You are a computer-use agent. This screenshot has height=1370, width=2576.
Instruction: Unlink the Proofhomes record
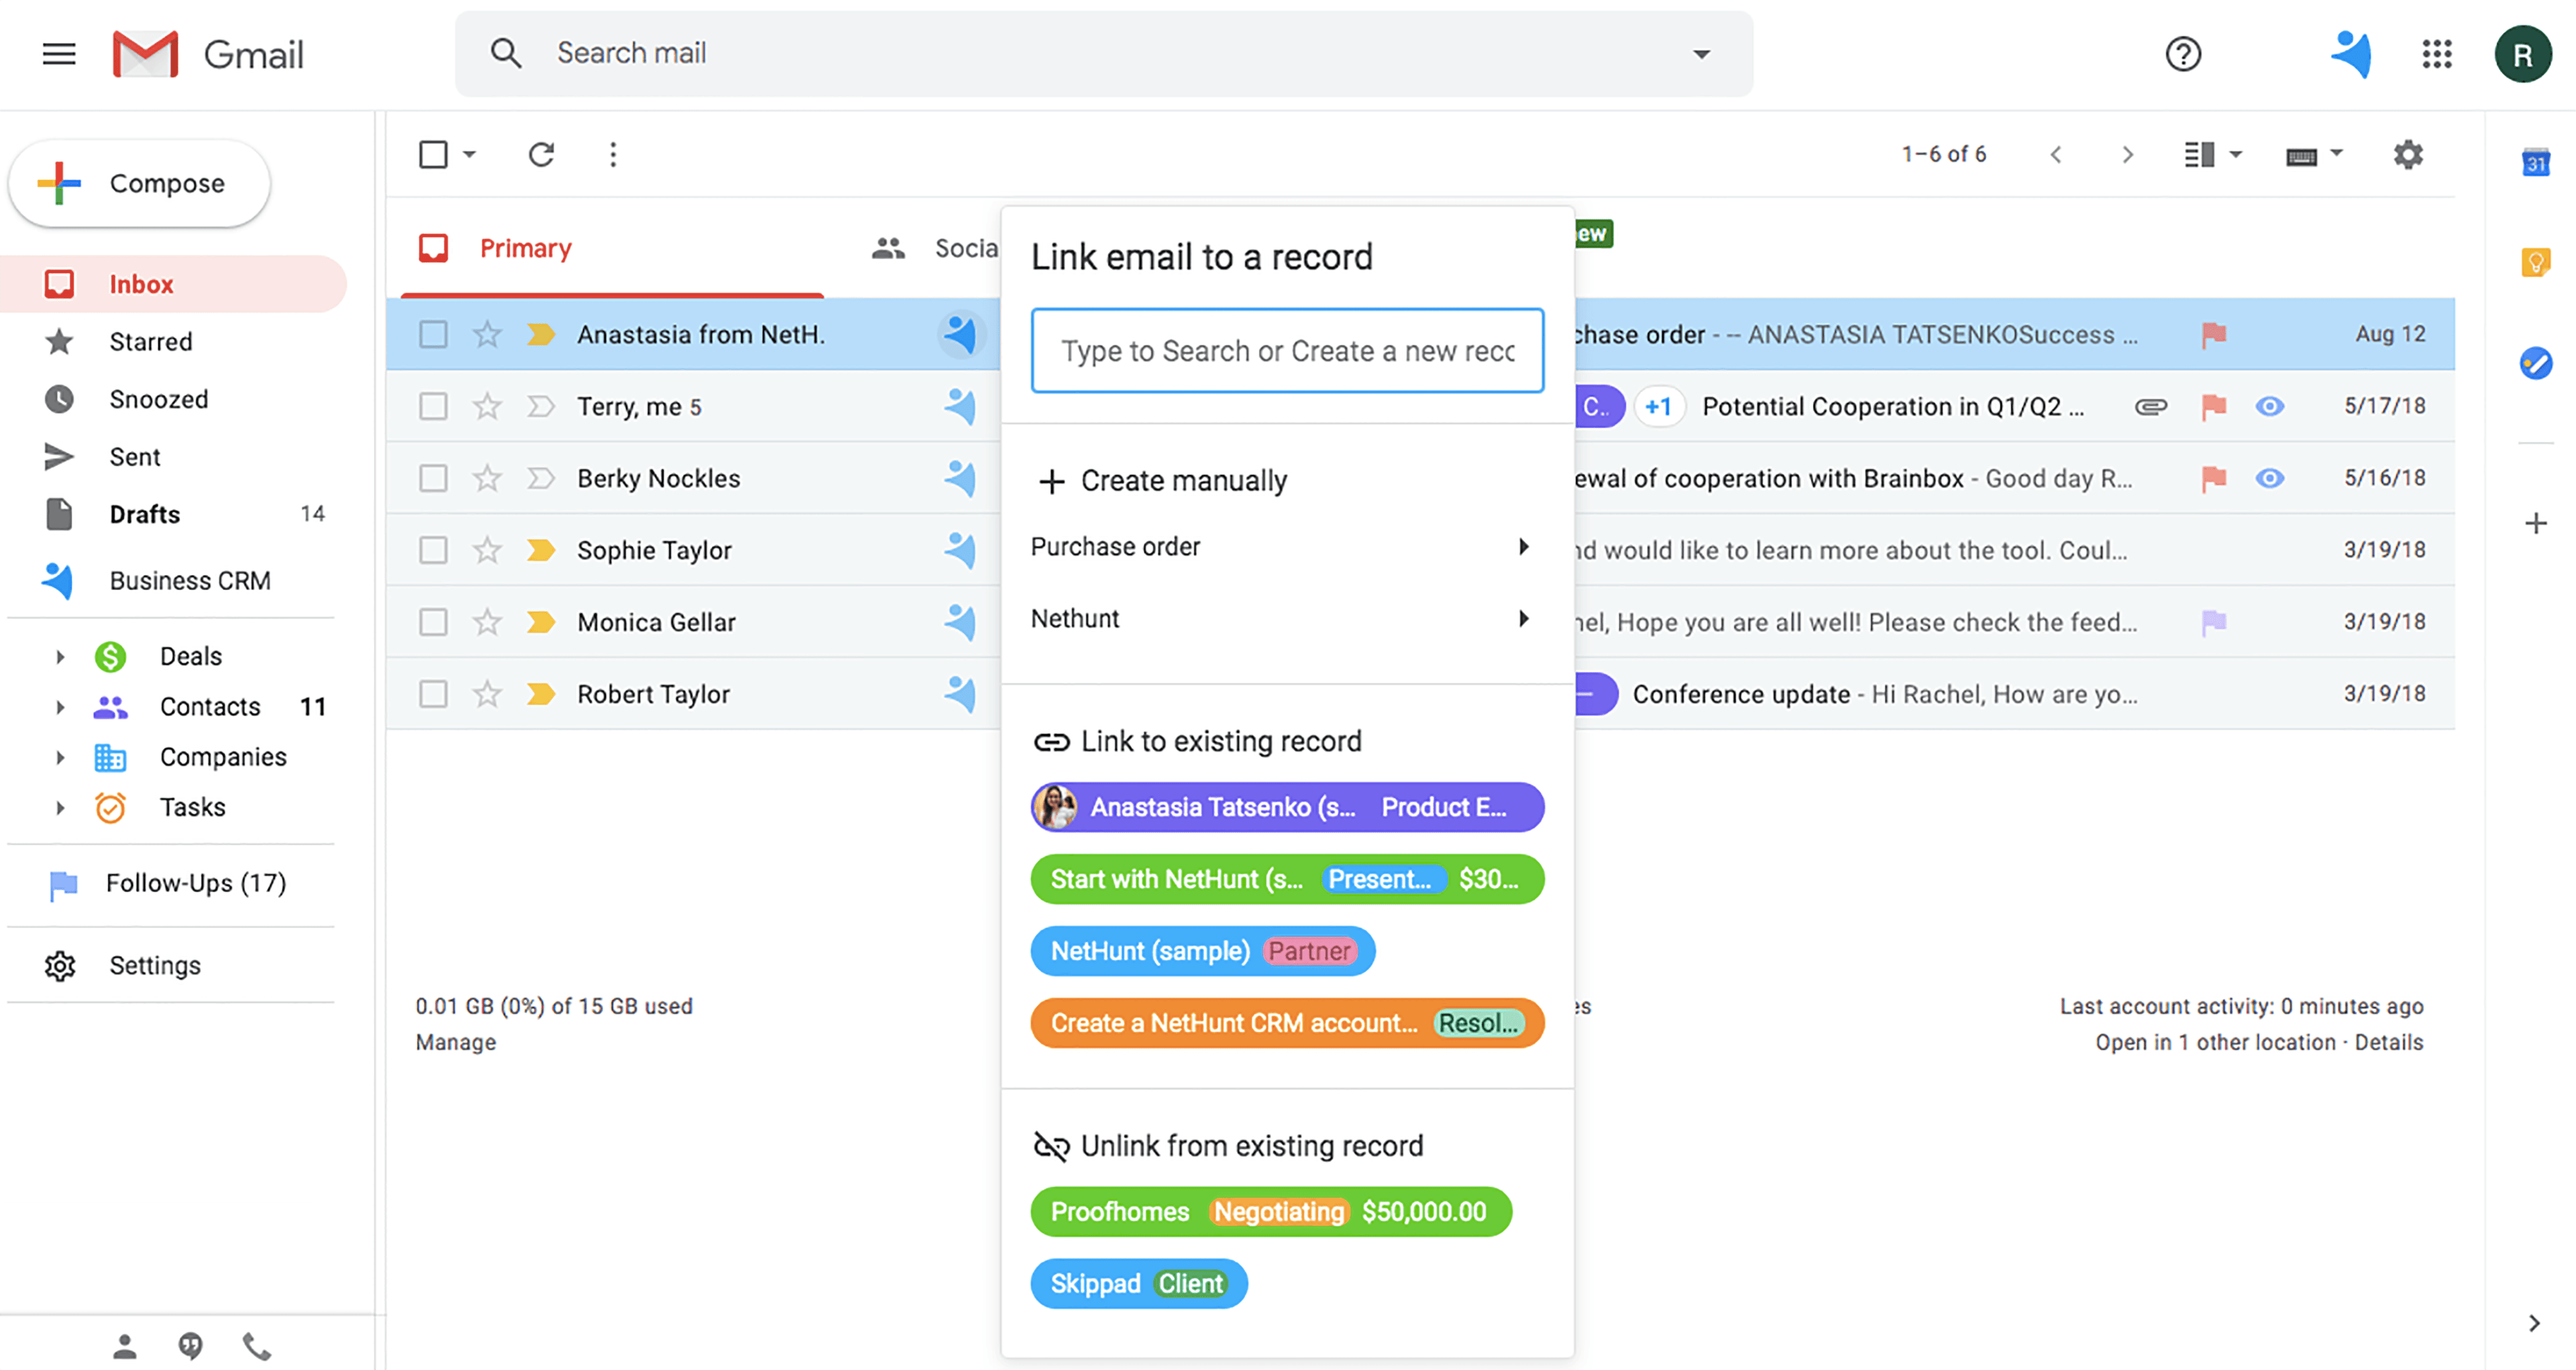tap(1271, 1212)
